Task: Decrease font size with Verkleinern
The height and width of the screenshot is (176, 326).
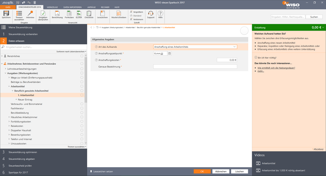Action: pos(136,19)
